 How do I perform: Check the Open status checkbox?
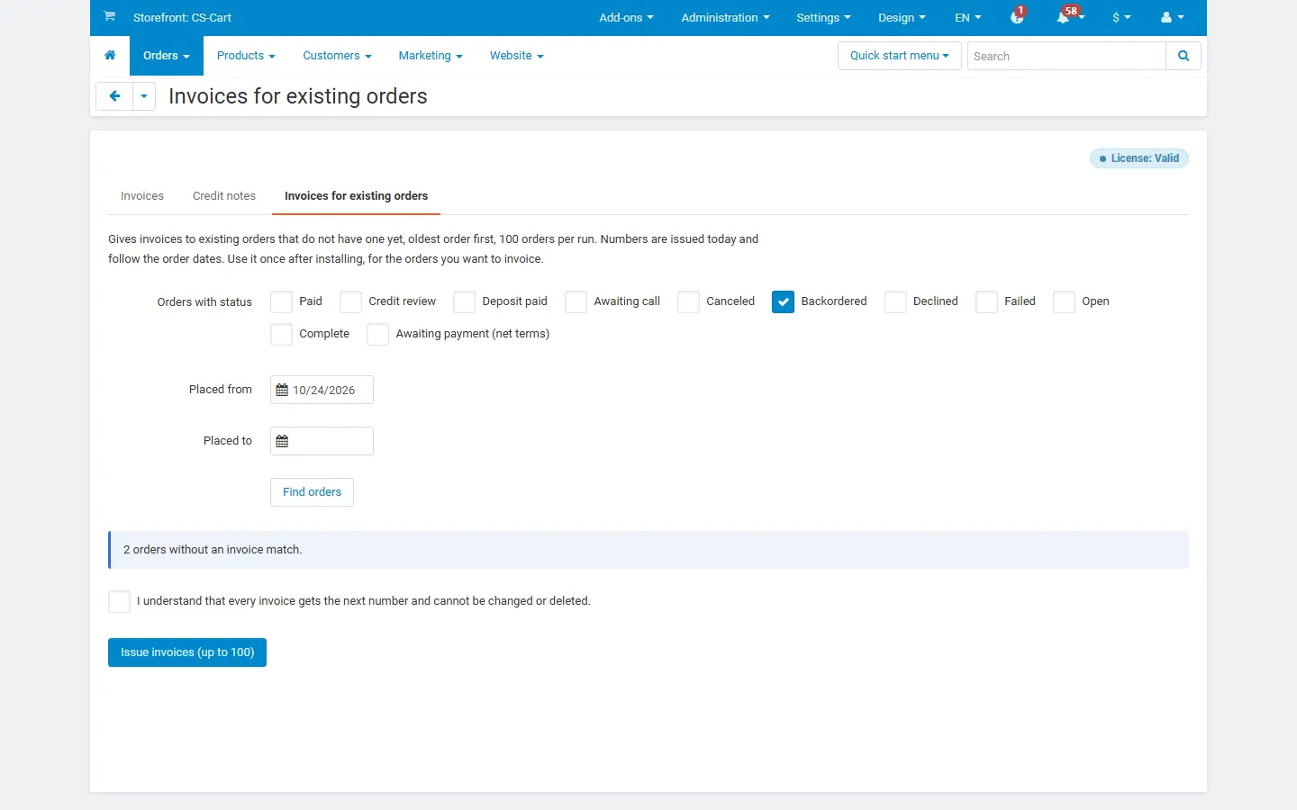point(1065,301)
